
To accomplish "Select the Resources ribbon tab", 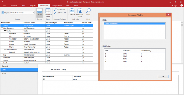I will click(x=44, y=5).
